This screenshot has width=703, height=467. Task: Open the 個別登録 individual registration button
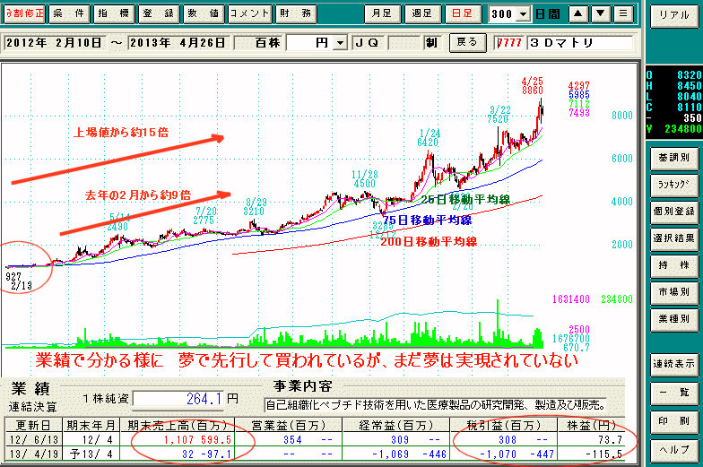(674, 212)
